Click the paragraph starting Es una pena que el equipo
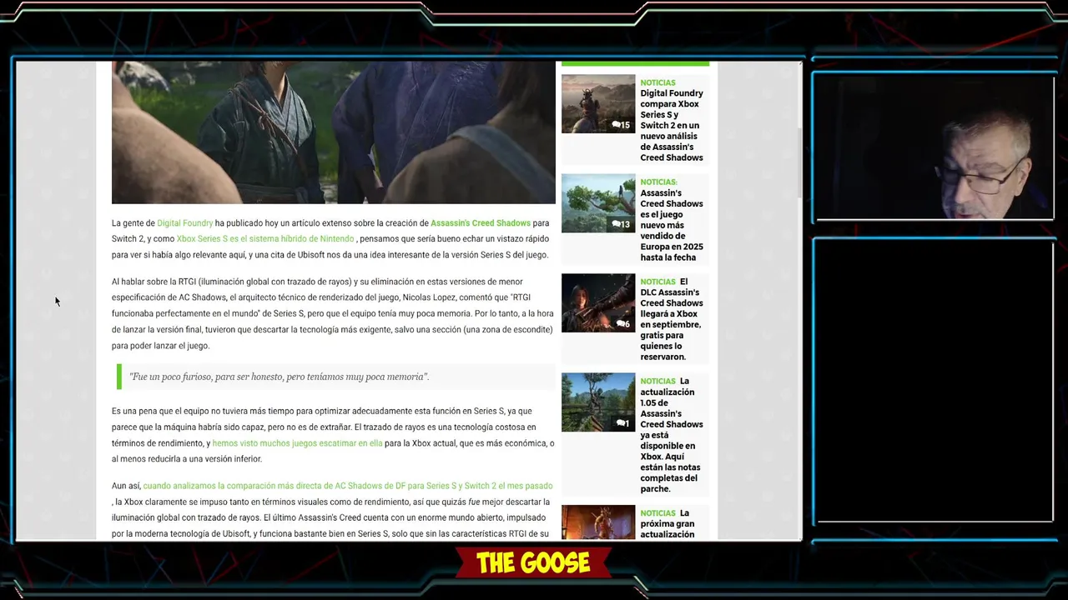 [333, 435]
